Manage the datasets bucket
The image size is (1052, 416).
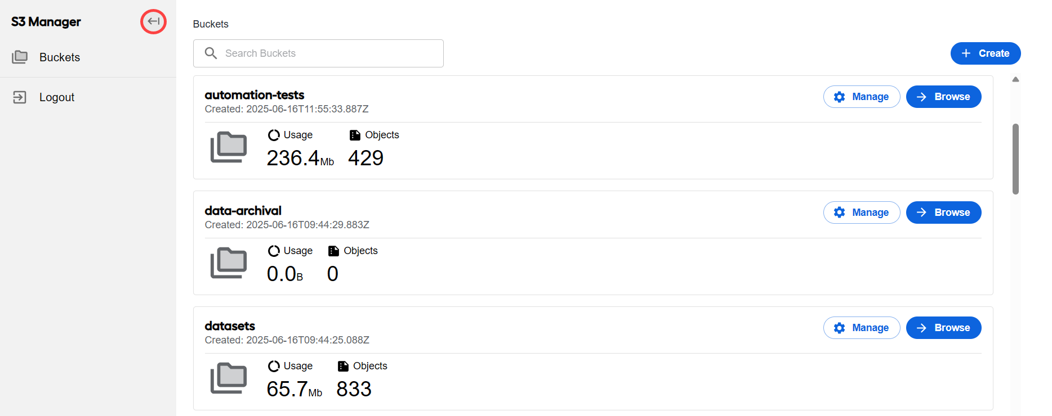pos(862,328)
